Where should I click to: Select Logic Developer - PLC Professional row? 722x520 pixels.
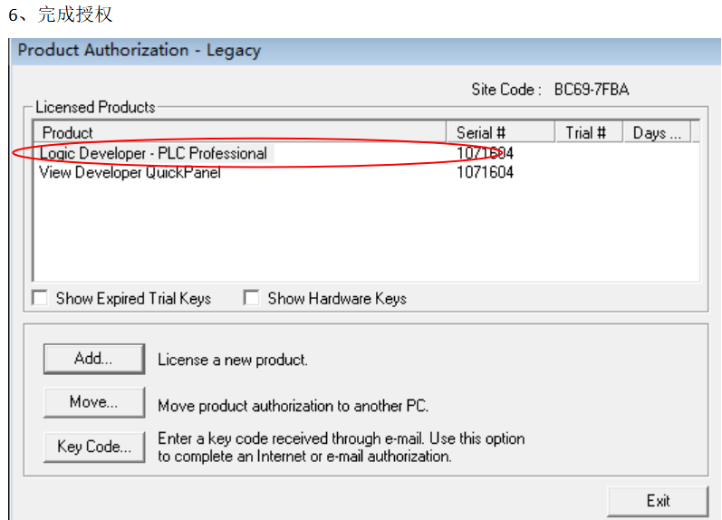(367, 153)
